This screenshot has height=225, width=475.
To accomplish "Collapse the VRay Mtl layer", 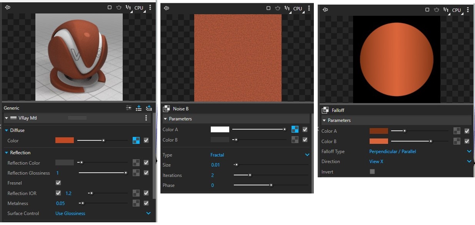I will coord(7,118).
